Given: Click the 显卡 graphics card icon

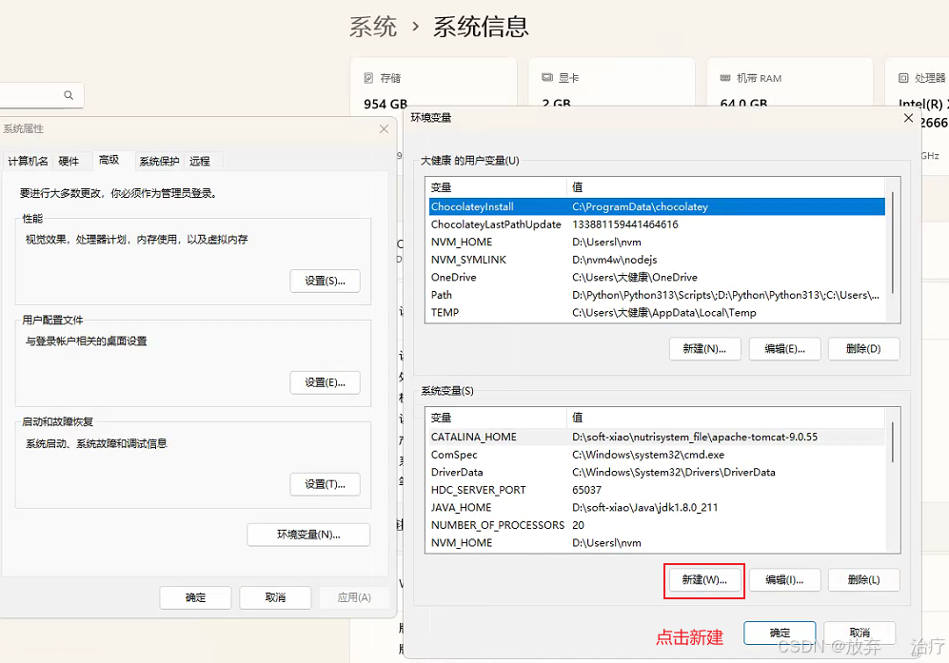Looking at the screenshot, I should (548, 77).
